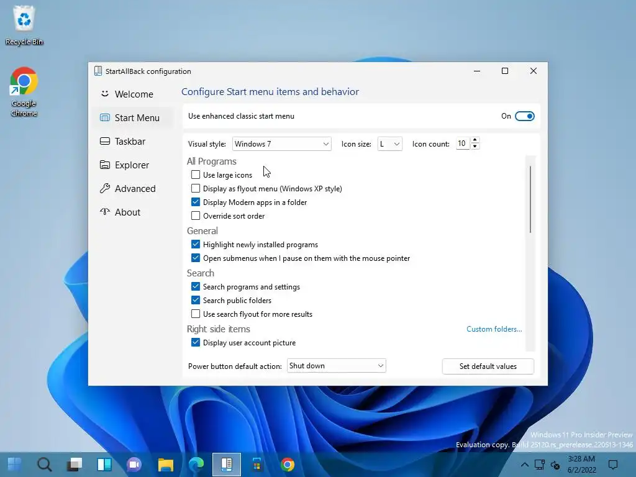
Task: Open the Widgets taskbar icon
Action: point(104,465)
